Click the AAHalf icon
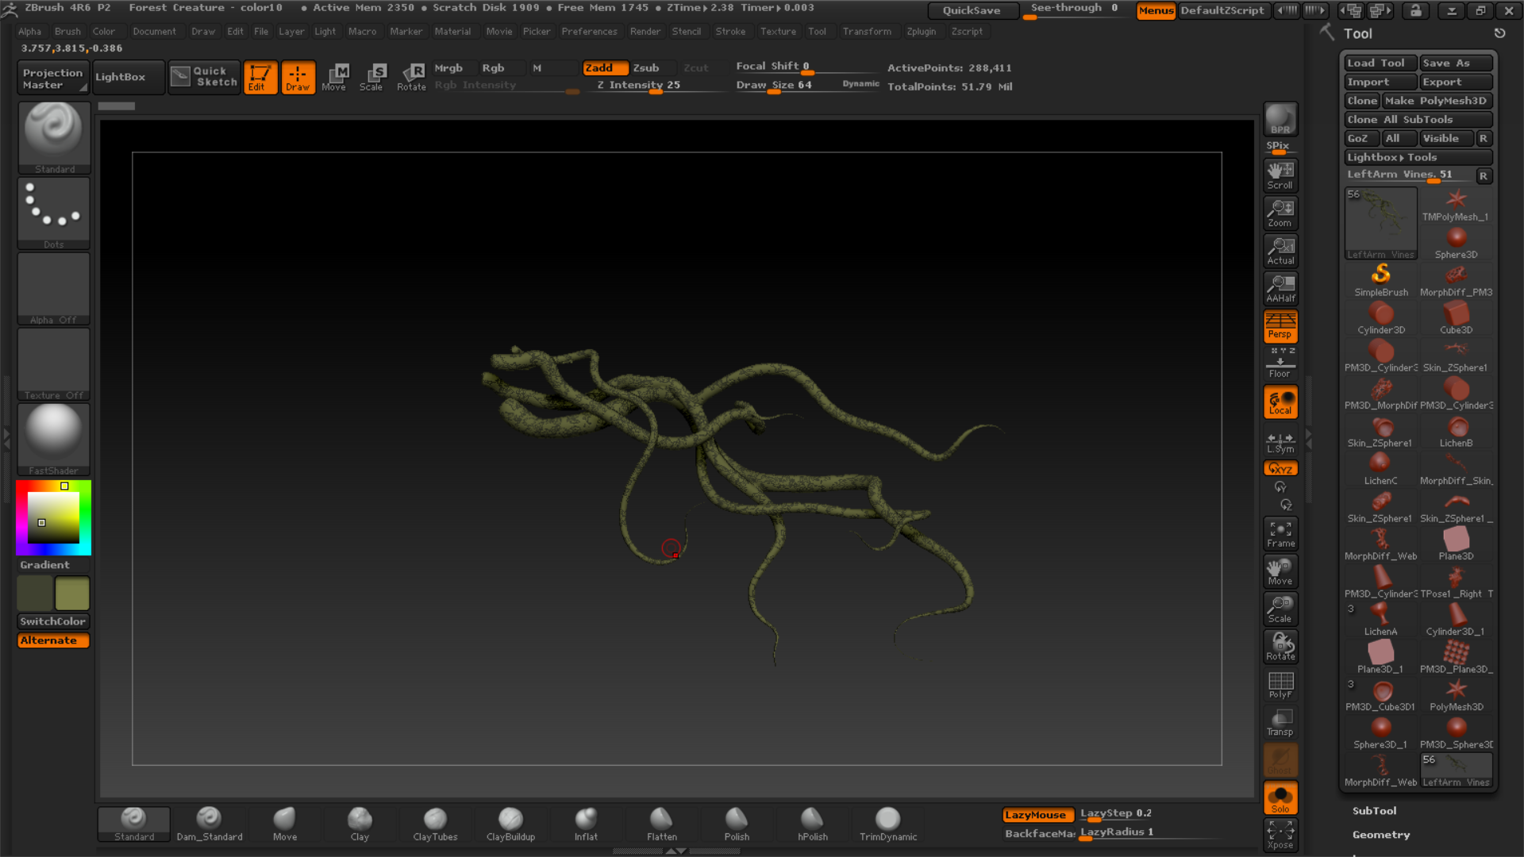The image size is (1524, 857). [x=1280, y=288]
